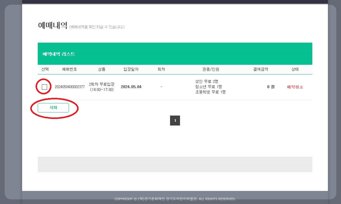The image size is (341, 204).
Task: Click the 입장일자 column header
Action: pos(131,69)
